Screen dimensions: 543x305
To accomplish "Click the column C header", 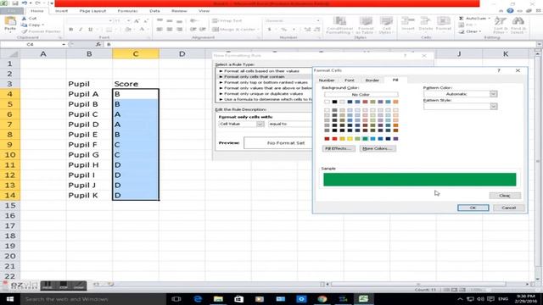I will pos(136,53).
